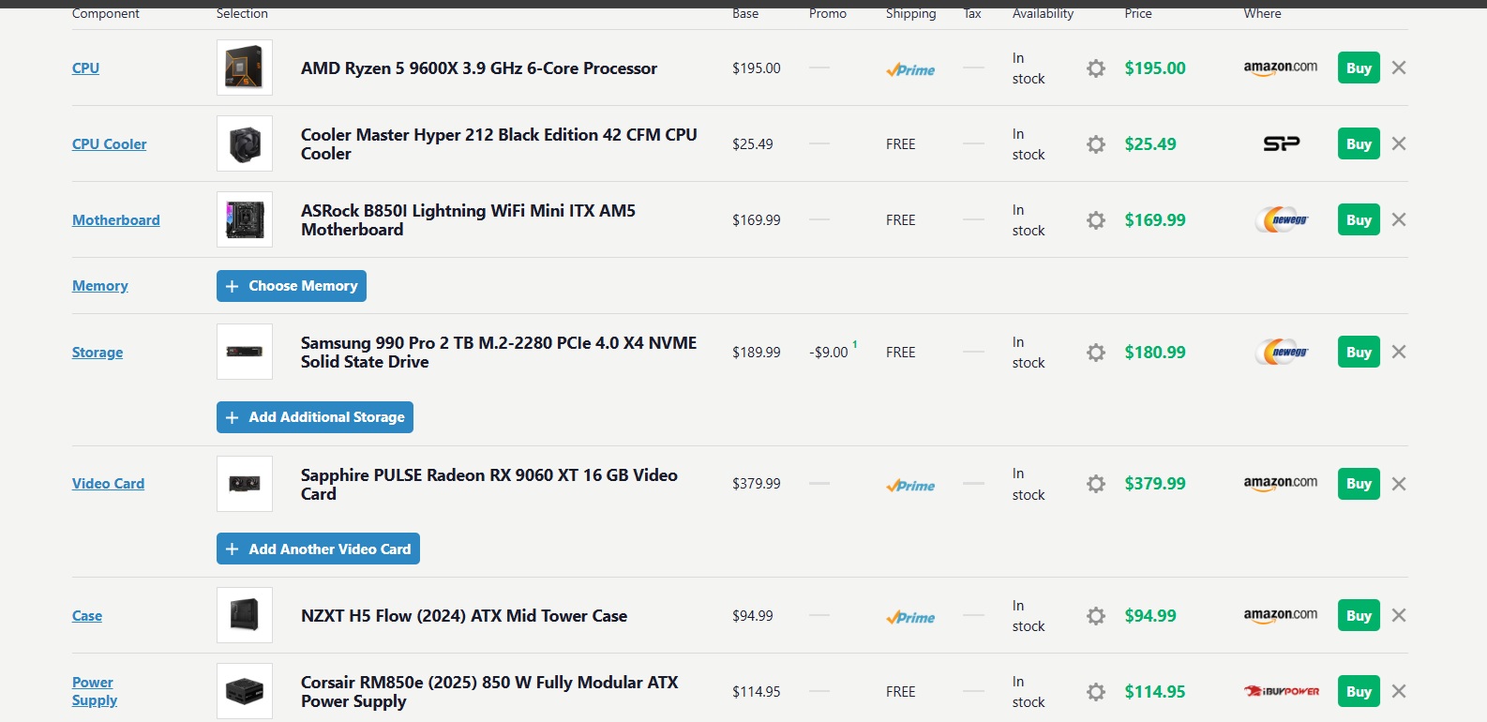
Task: Remove the Corsair RM850e power supply
Action: click(x=1399, y=691)
